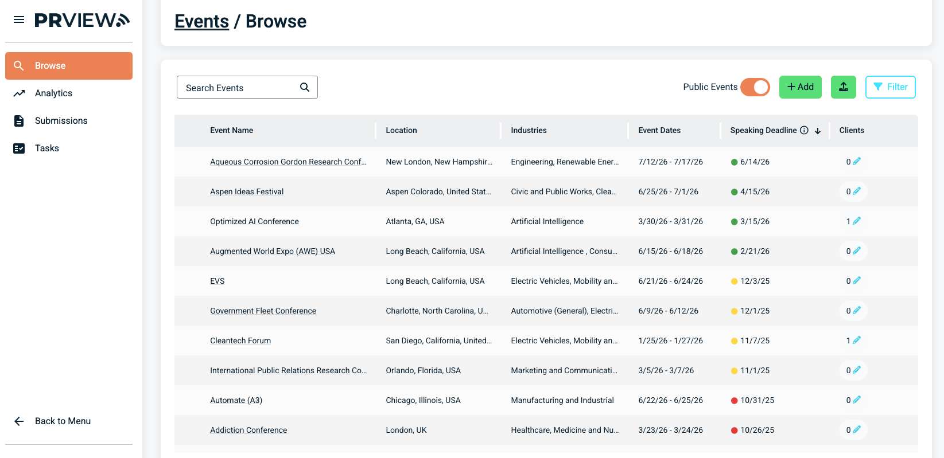Viewport: 944px width, 458px height.
Task: Click the back arrow icon in sidebar
Action: [19, 421]
